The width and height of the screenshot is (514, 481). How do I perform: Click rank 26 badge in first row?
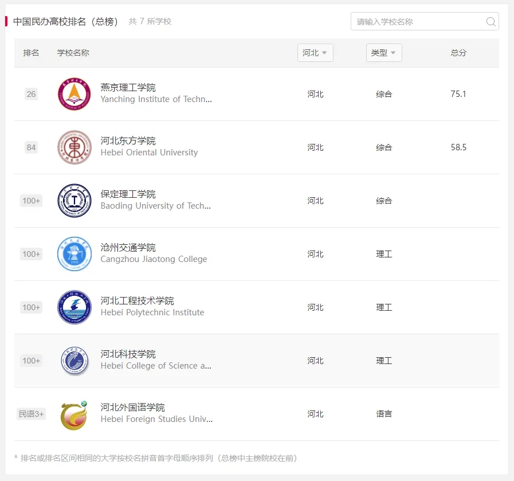click(x=31, y=94)
